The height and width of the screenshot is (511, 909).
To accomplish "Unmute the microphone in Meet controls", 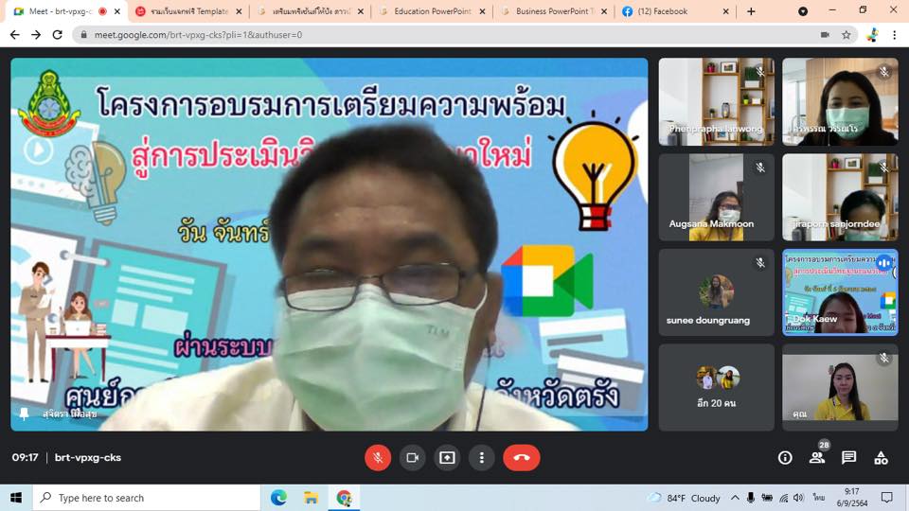I will click(378, 458).
